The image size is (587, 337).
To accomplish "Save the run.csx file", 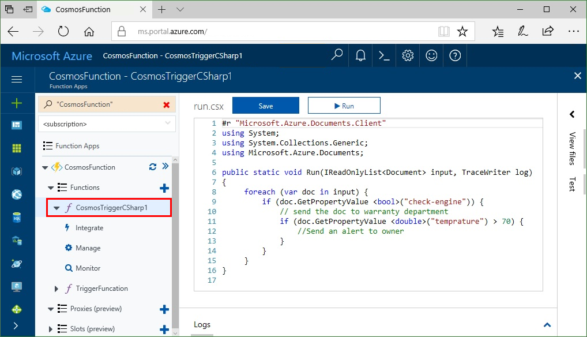I will pyautogui.click(x=265, y=105).
